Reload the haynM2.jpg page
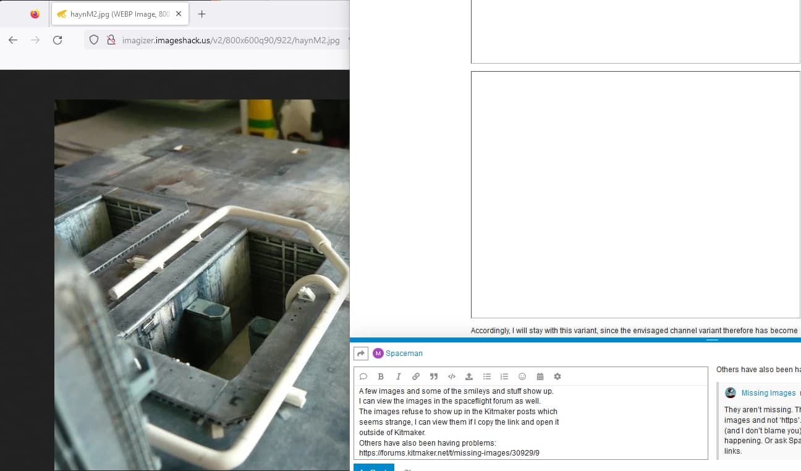Screen dimensions: 801x471 click(57, 40)
